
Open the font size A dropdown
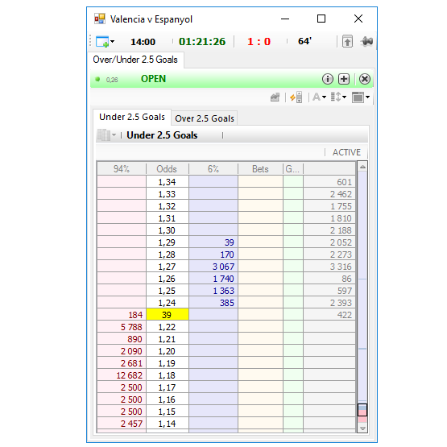click(x=319, y=97)
